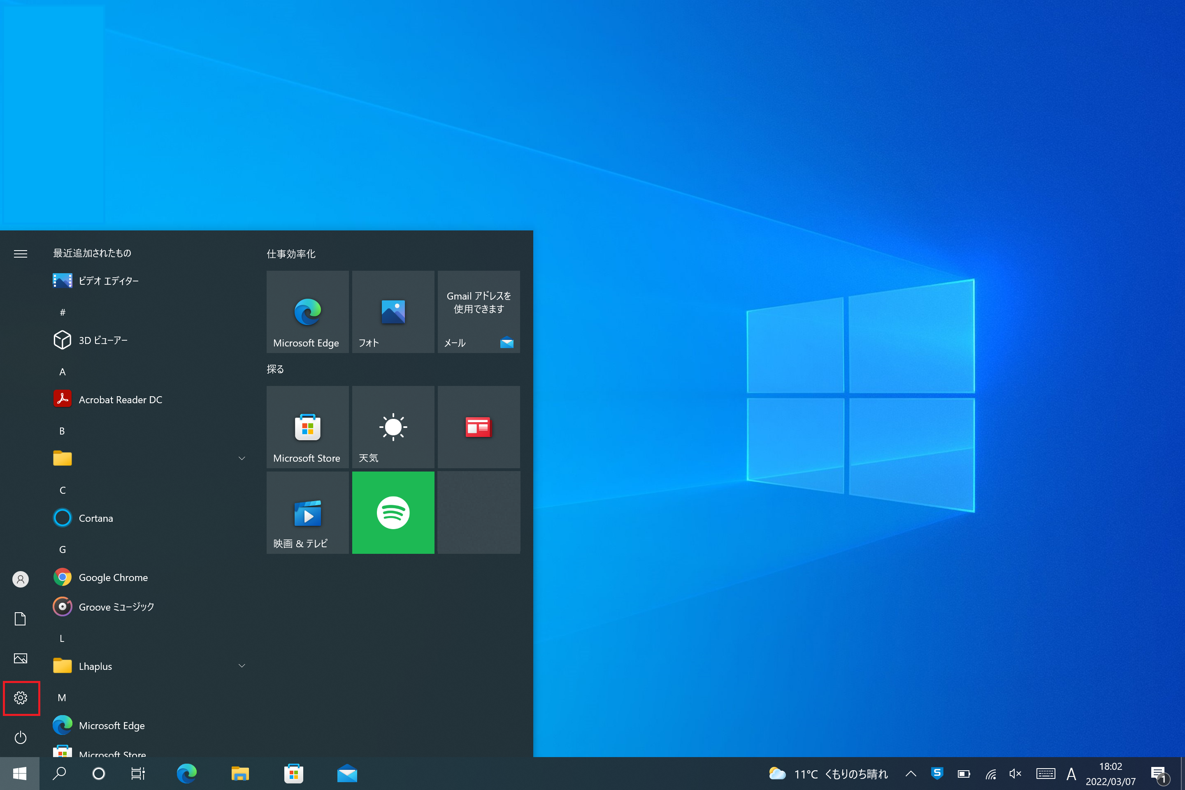This screenshot has width=1185, height=790.
Task: Click the touch keyboard tray icon
Action: click(x=1046, y=774)
